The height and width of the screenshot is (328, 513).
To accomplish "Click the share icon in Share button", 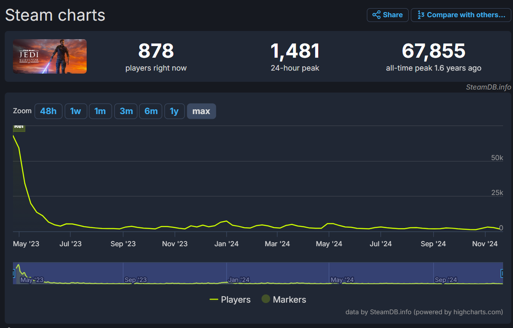I will coord(377,15).
